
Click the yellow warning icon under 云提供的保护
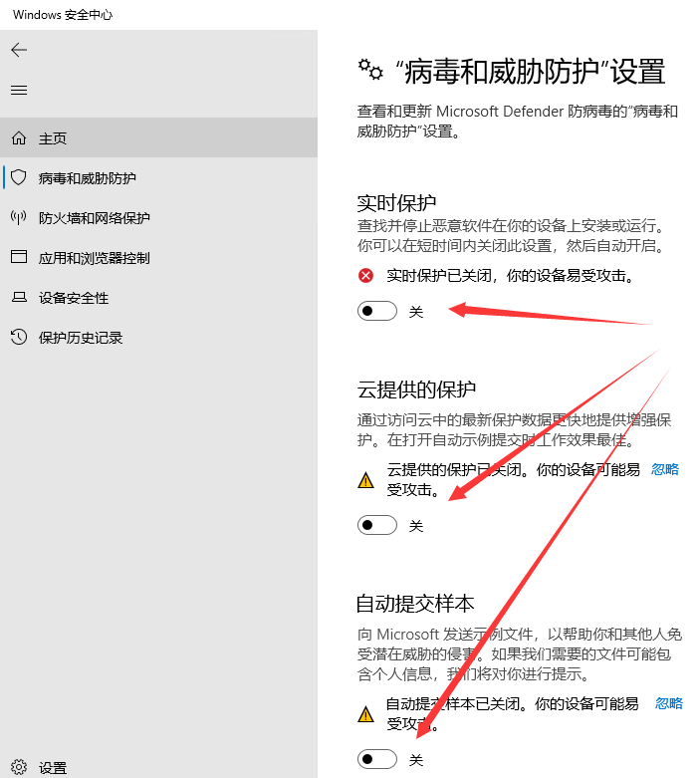click(366, 480)
